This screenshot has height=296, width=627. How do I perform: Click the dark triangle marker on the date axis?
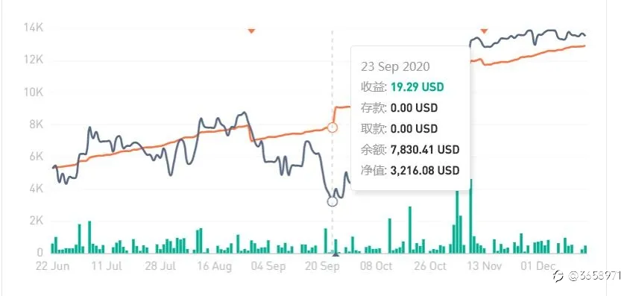coord(336,254)
